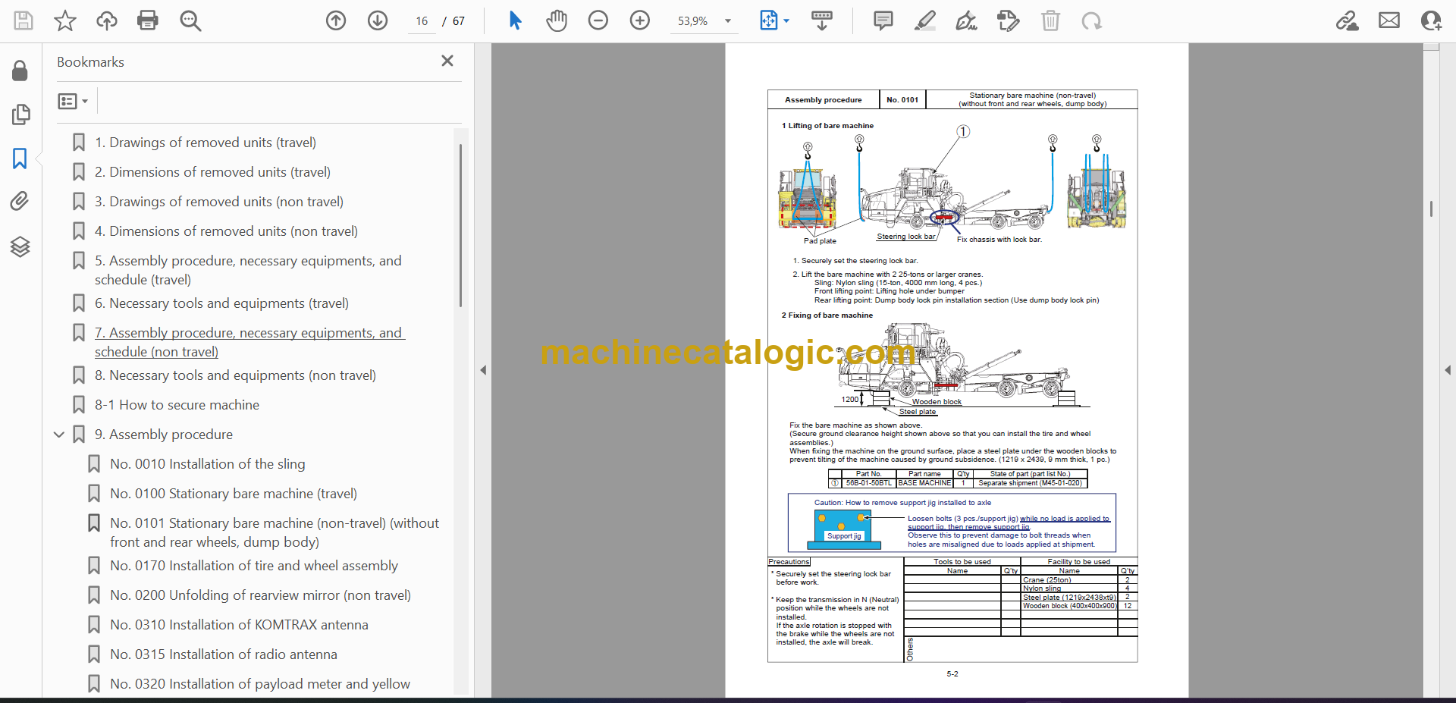Open bookmark 4. Dimensions of removed units (non travel)
1456x703 pixels.
click(x=226, y=231)
